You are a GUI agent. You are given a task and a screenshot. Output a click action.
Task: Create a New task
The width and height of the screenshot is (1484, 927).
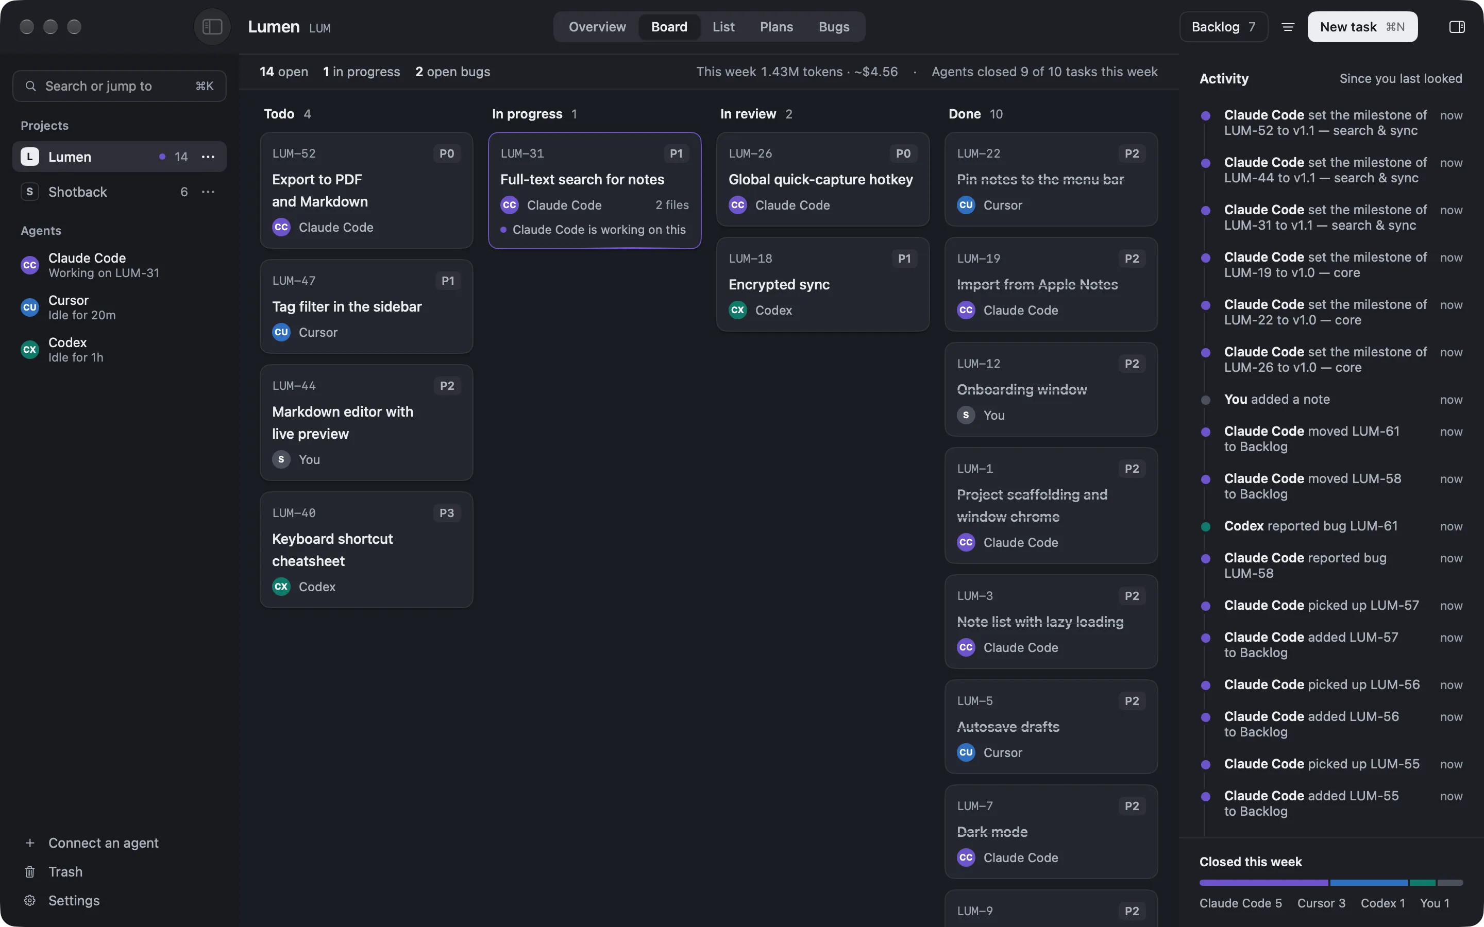tap(1362, 27)
